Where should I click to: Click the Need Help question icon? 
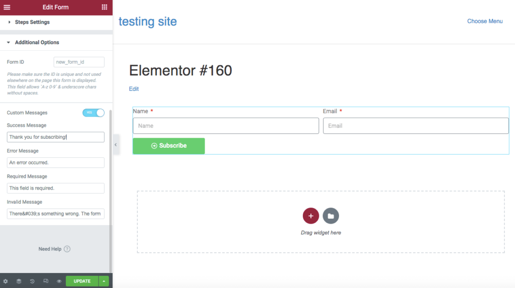click(x=67, y=249)
